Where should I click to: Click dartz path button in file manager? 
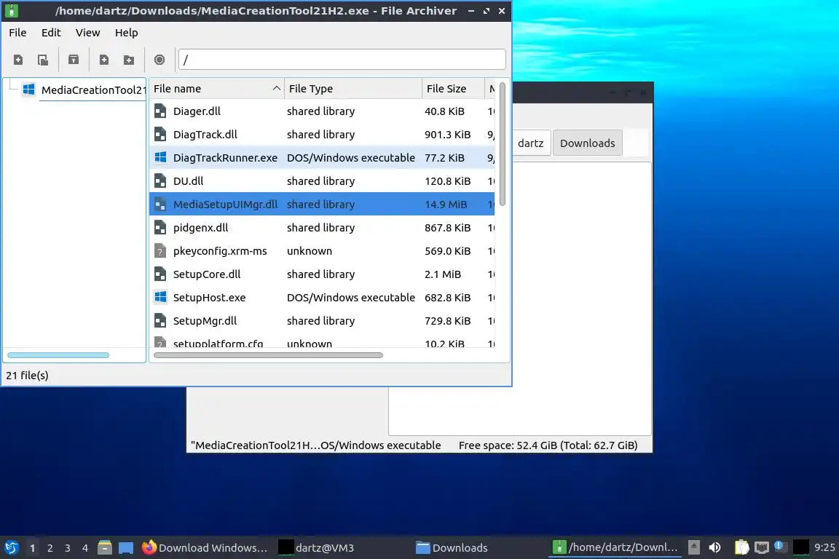(x=531, y=143)
